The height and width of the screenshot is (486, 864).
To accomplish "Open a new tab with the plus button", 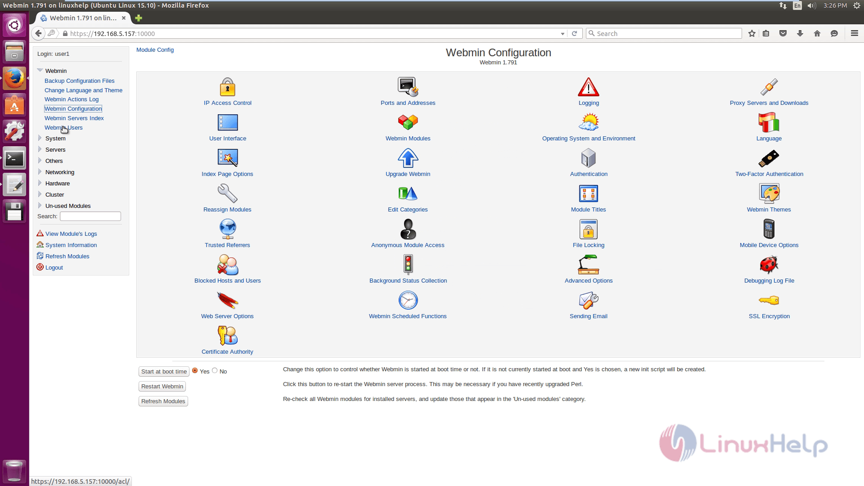I will 139,18.
